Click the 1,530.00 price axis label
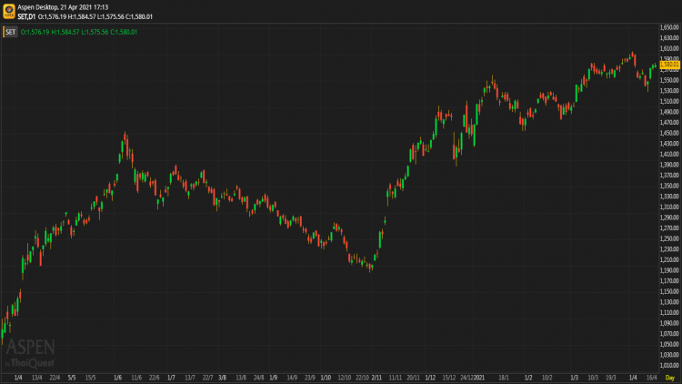 point(669,91)
